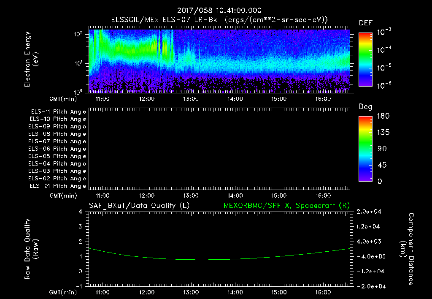This screenshot has height=299, width=432.
Task: Click the 135 tick on Deg color bar
Action: click(383, 133)
